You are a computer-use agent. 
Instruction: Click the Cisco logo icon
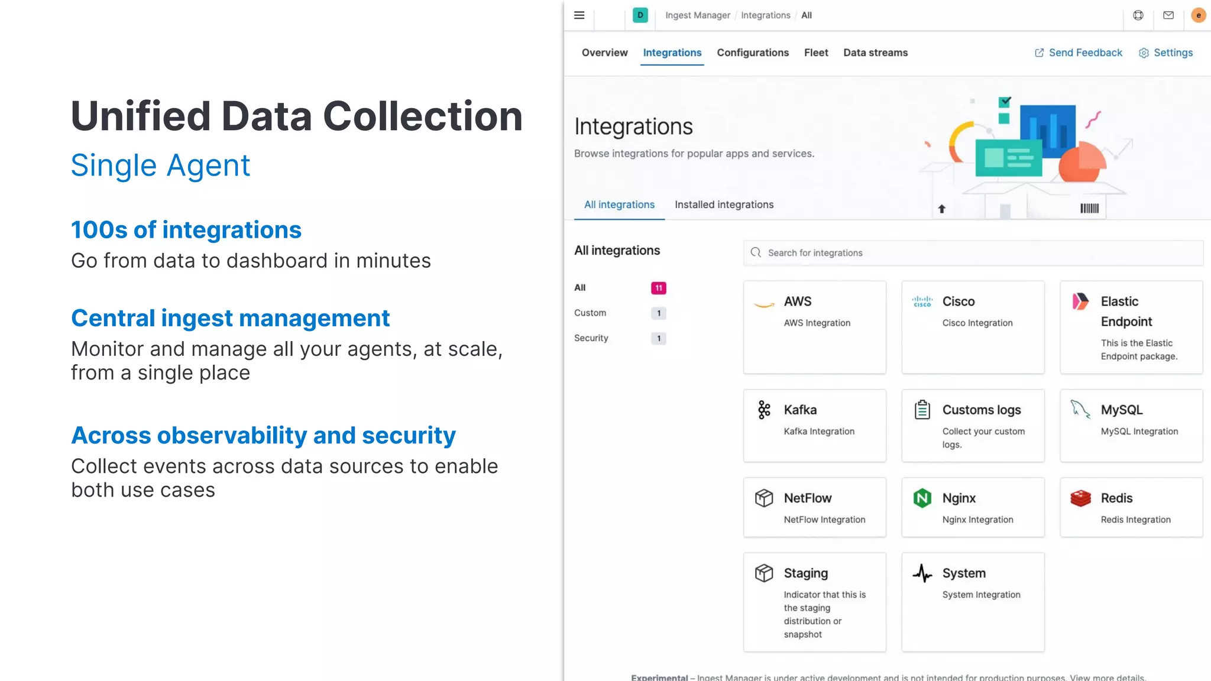pyautogui.click(x=922, y=302)
